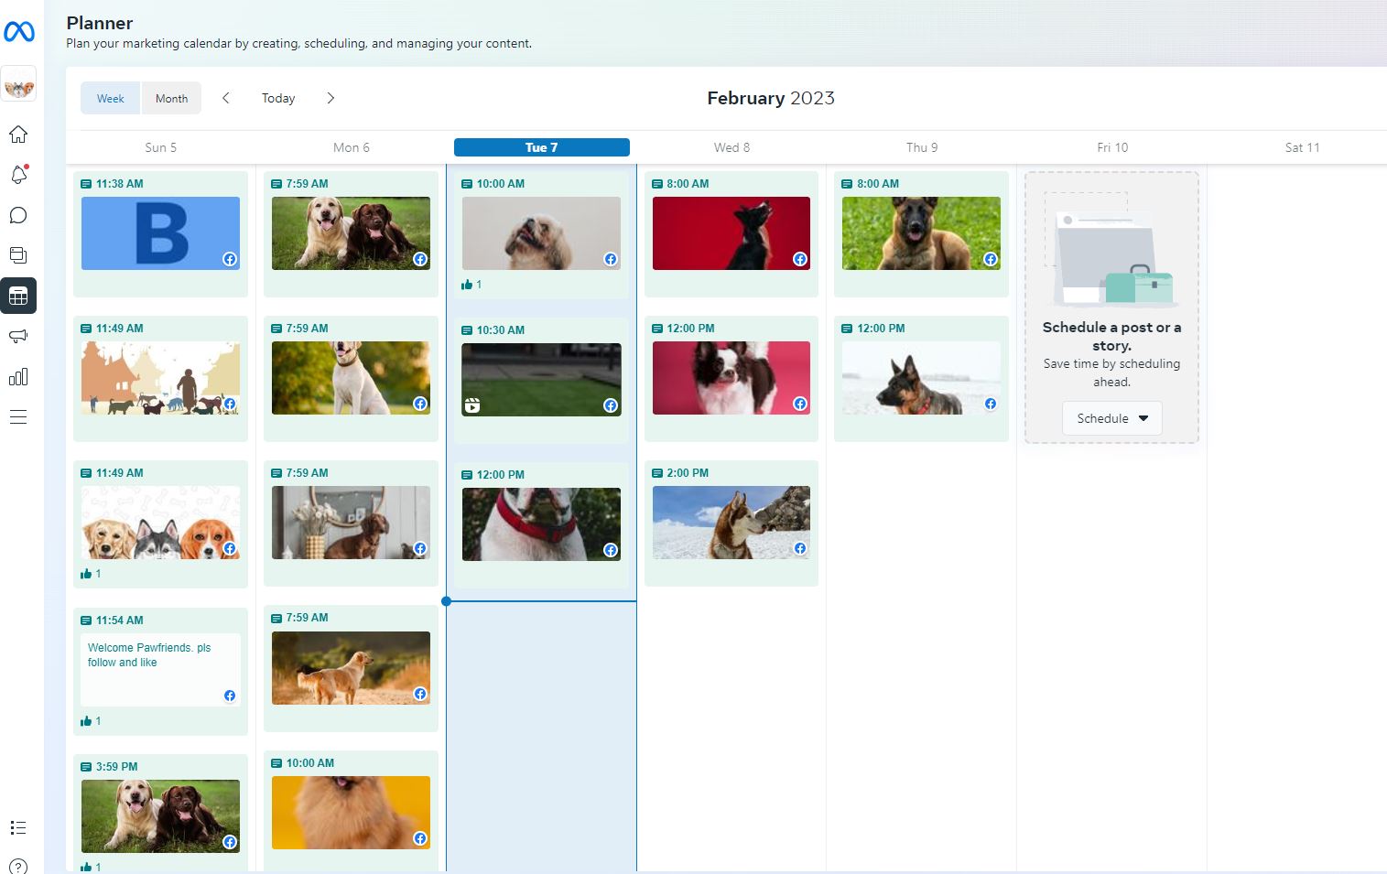
Task: Switch to Week view
Action: (111, 98)
